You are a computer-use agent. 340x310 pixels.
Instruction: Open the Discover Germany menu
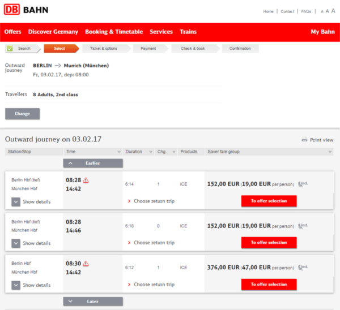(x=53, y=32)
